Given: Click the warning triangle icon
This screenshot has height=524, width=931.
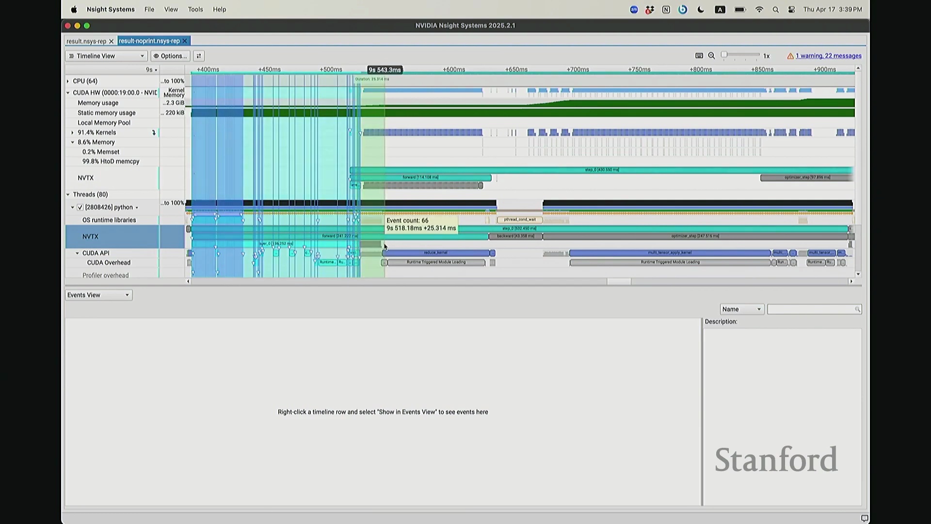Looking at the screenshot, I should pyautogui.click(x=790, y=56).
